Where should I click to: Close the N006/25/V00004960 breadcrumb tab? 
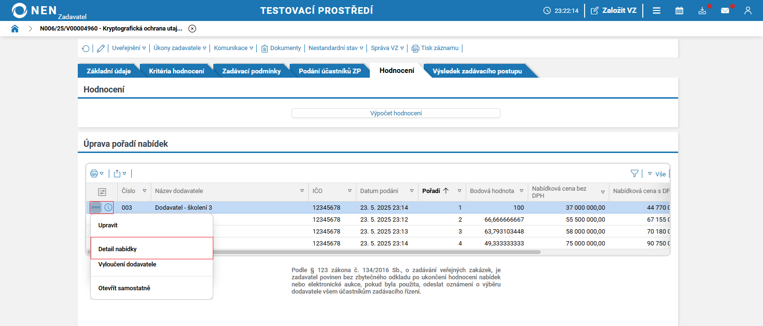192,29
